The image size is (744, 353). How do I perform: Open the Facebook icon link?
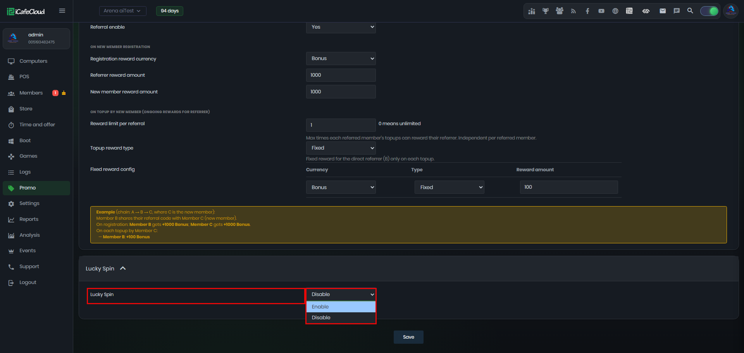click(x=587, y=11)
